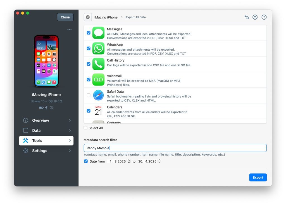This screenshot has width=286, height=205.
Task: Click the transfer arrows icon
Action: coord(247,17)
